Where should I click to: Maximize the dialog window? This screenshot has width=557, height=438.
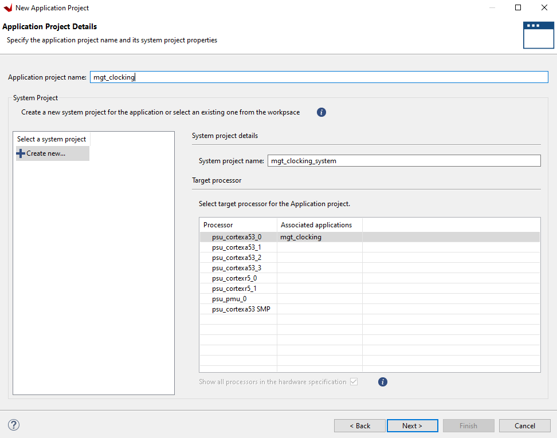coord(518,8)
